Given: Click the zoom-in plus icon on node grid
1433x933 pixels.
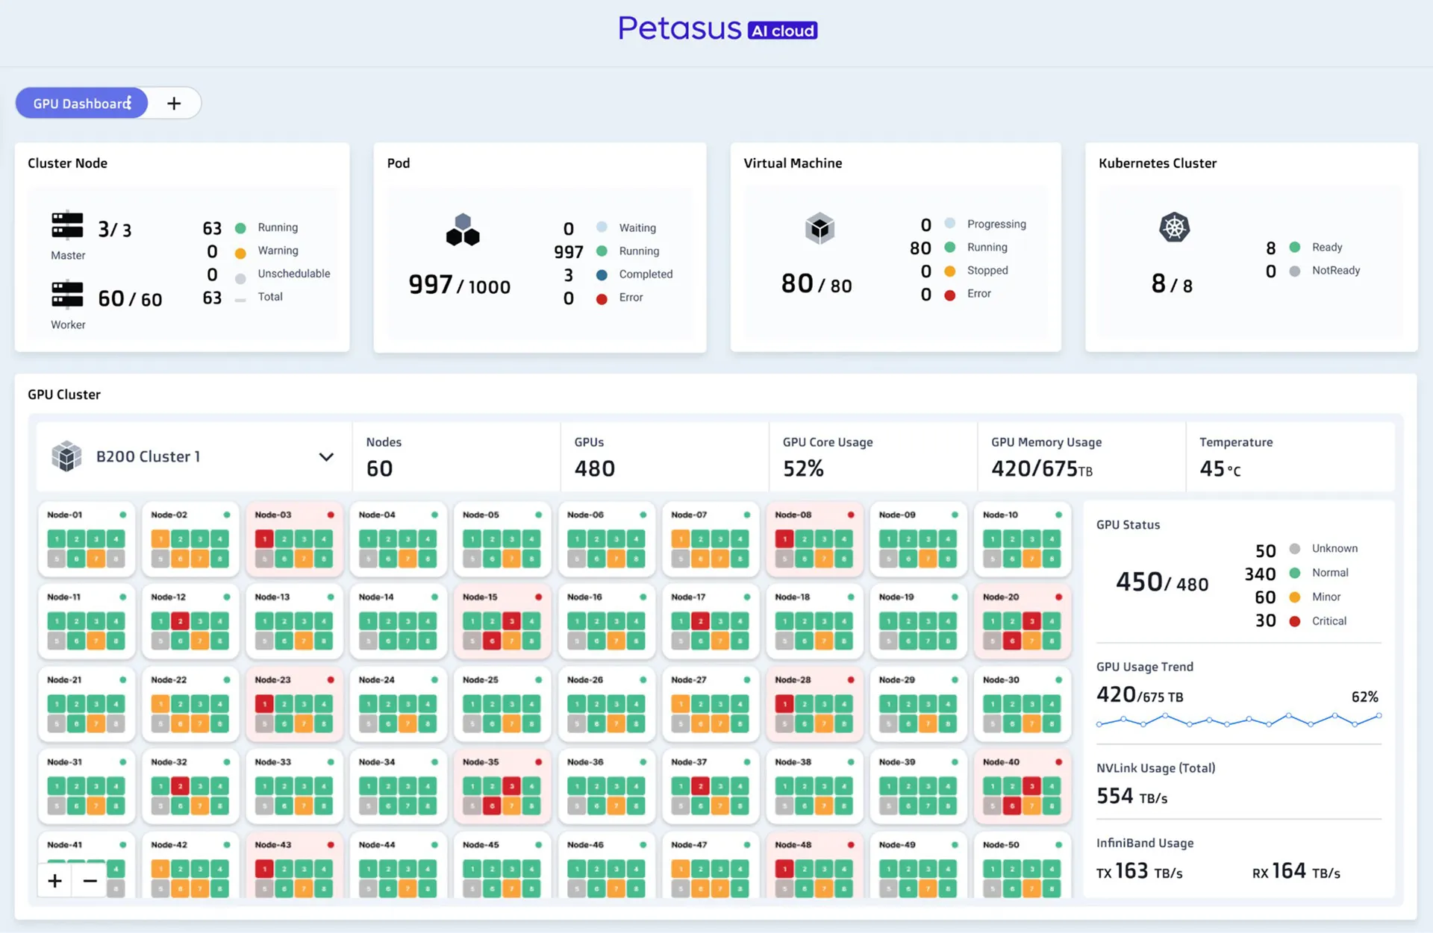Looking at the screenshot, I should point(54,880).
